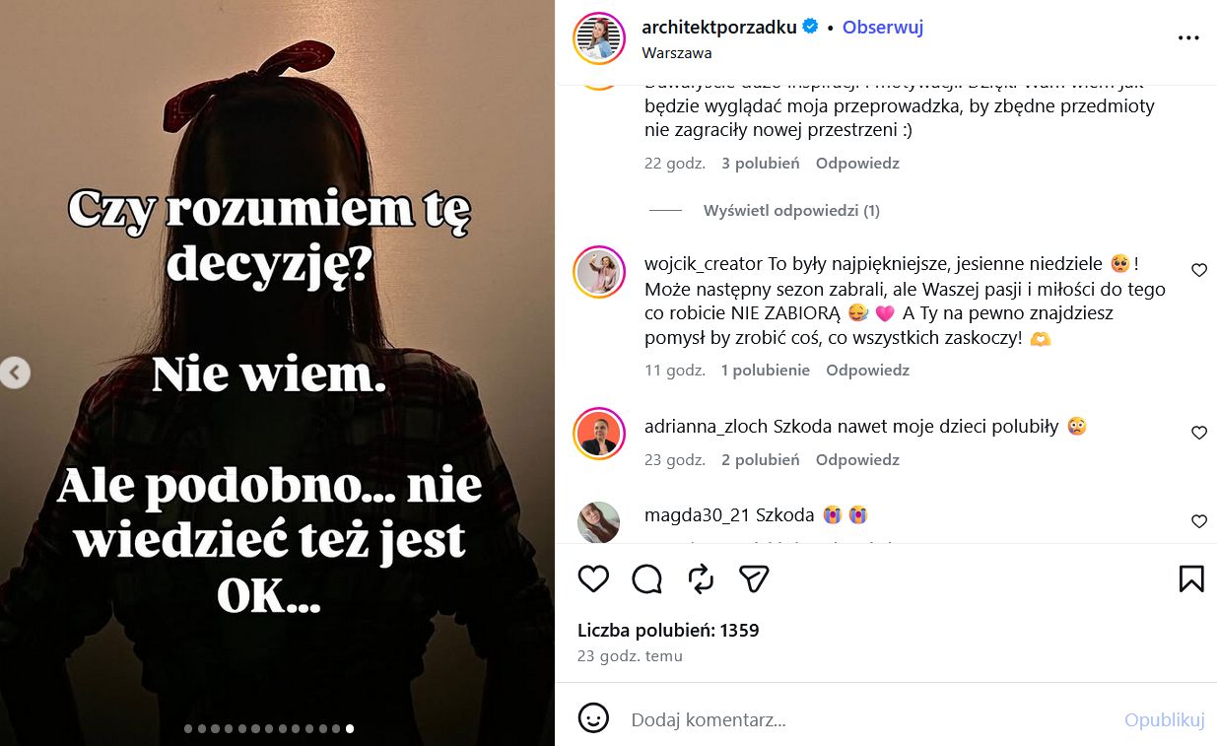Viewport: 1217px width, 746px height.
Task: Select the last carousel dot indicator
Action: (x=350, y=729)
